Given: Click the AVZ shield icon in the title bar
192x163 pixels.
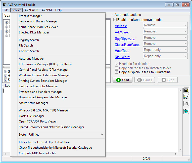Looking at the screenshot, I should point(4,5).
